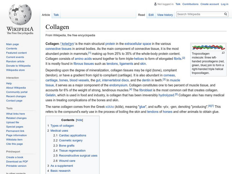Select the Article tab
The image size is (232, 174).
[x=46, y=14]
